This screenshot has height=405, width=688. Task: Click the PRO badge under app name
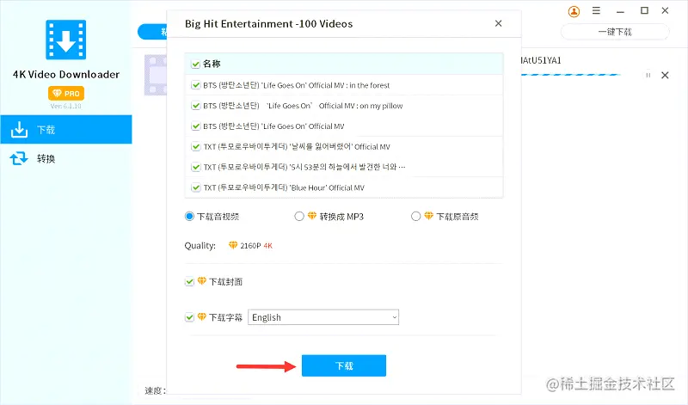(66, 94)
